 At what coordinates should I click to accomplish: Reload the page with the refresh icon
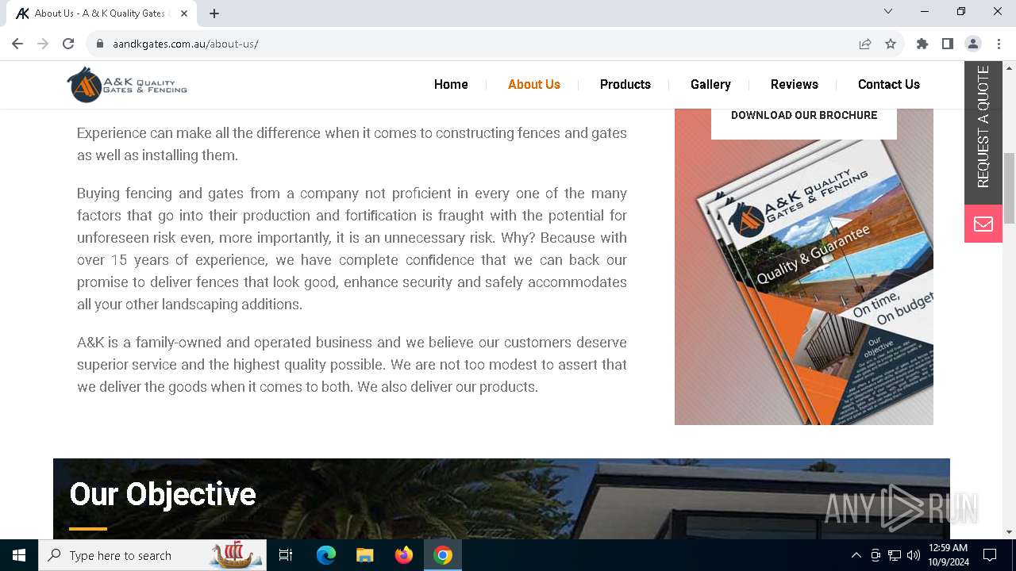tap(68, 44)
